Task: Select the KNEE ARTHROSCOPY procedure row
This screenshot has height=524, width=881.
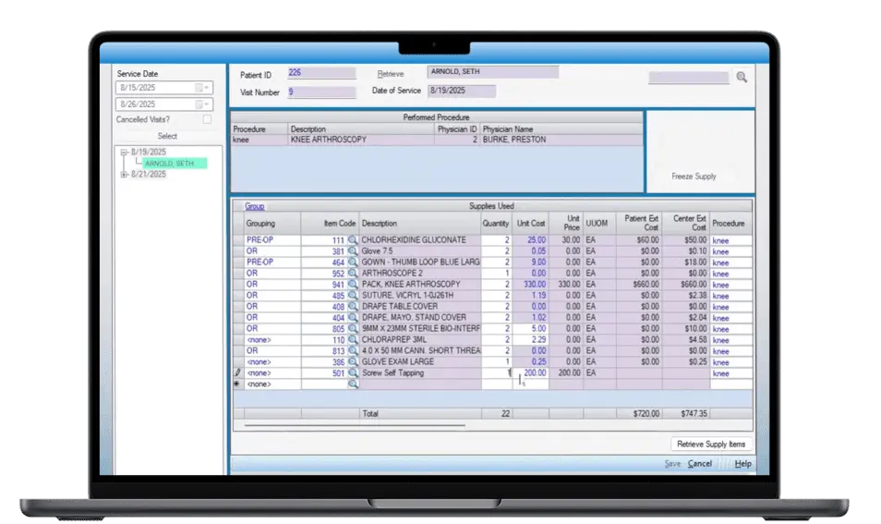Action: click(x=437, y=140)
